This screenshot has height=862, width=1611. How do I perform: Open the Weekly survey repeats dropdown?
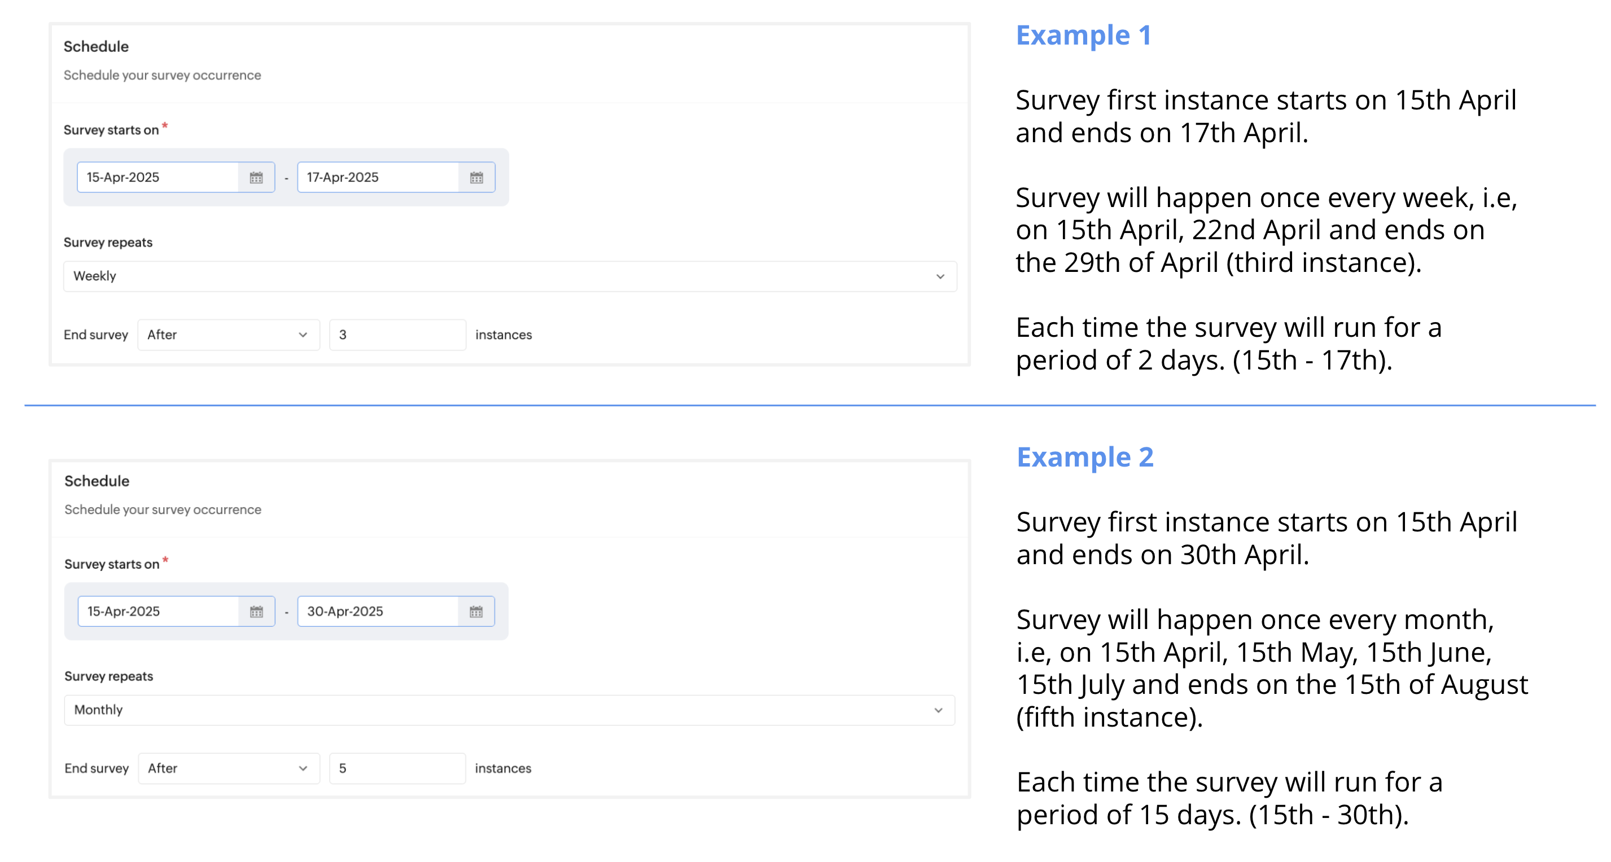pyautogui.click(x=510, y=276)
